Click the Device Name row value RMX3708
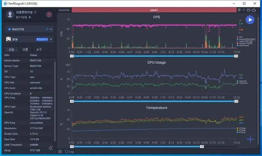 click(36, 60)
